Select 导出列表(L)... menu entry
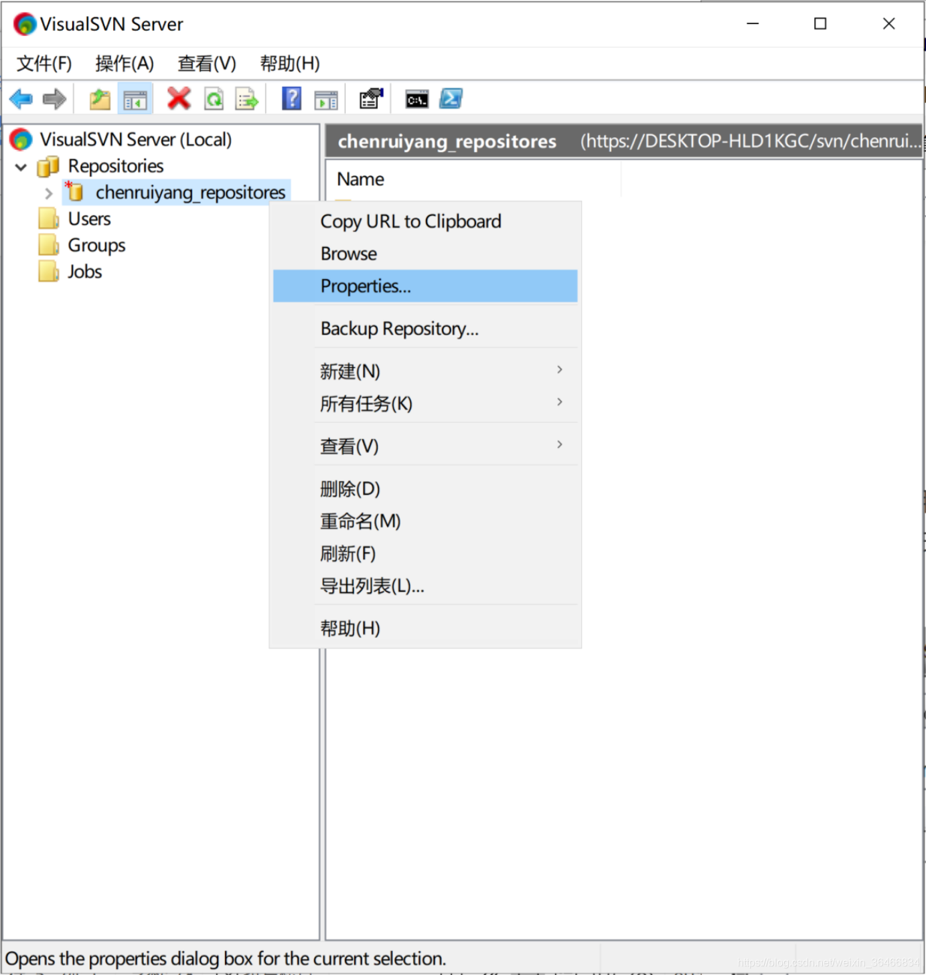Viewport: 926px width, 975px height. (x=425, y=586)
